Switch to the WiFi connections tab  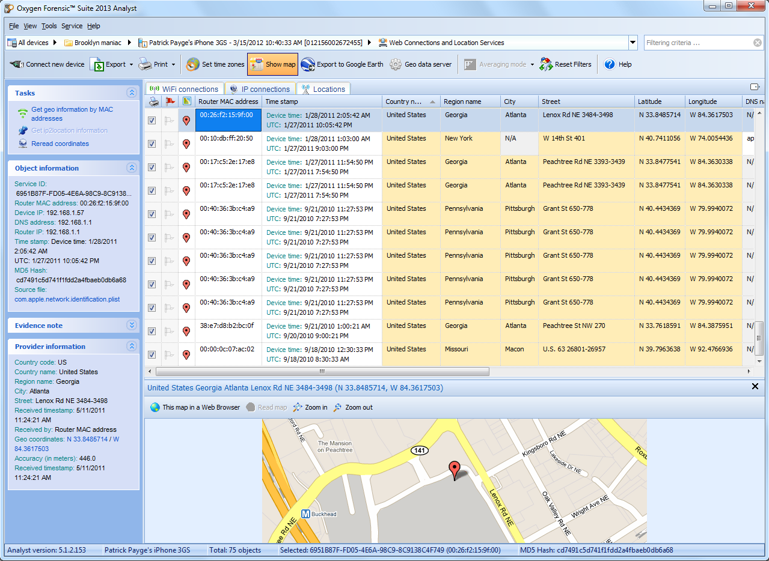184,89
